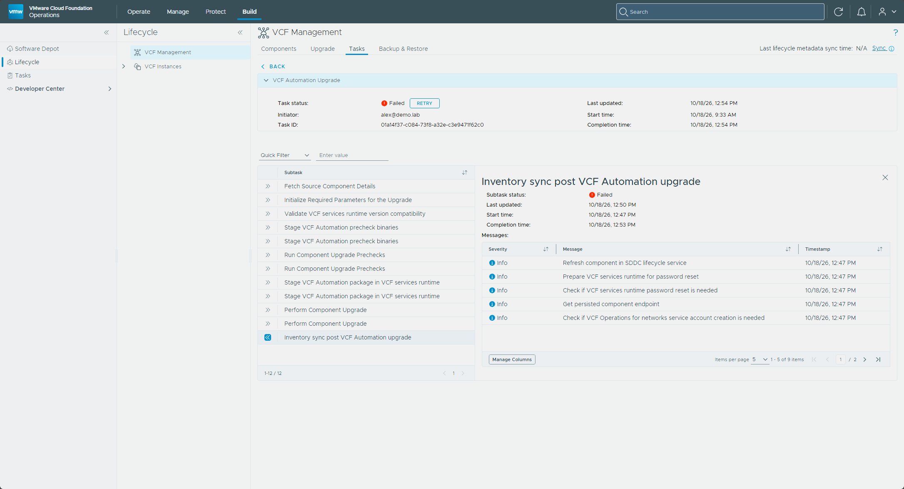Click the Sync link
Viewport: 904px width, 489px height.
(879, 48)
